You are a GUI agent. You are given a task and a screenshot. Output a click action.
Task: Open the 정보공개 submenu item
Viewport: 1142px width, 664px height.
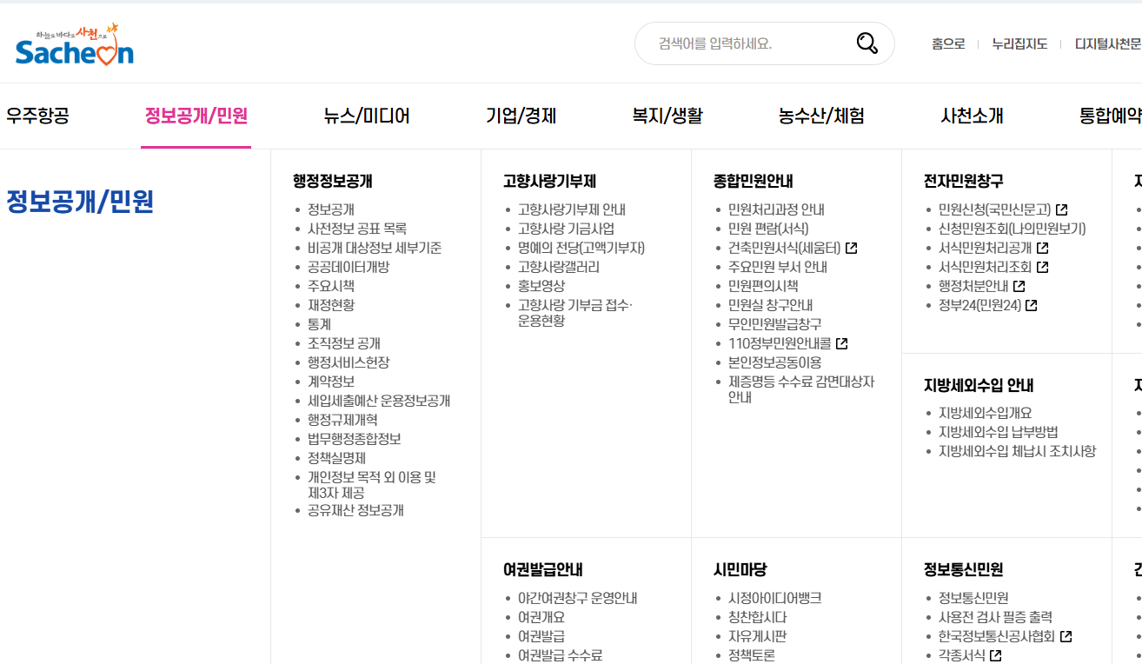tap(331, 209)
